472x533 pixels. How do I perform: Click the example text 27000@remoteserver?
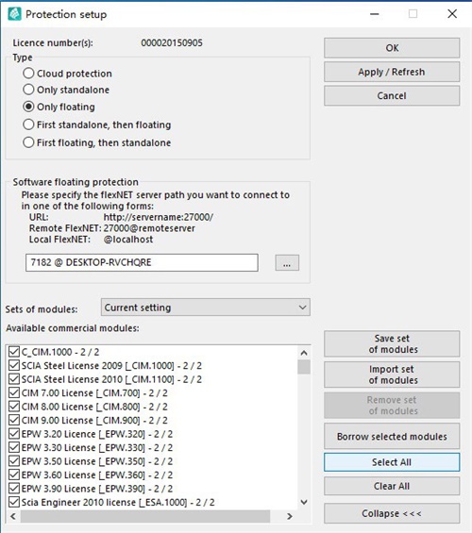[x=149, y=228]
